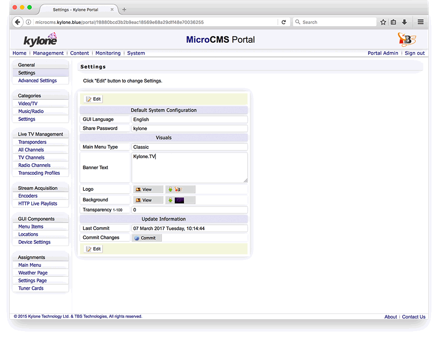Image resolution: width=438 pixels, height=338 pixels.
Task: Select the Banner Text field showing Kylone.TV
Action: 190,166
